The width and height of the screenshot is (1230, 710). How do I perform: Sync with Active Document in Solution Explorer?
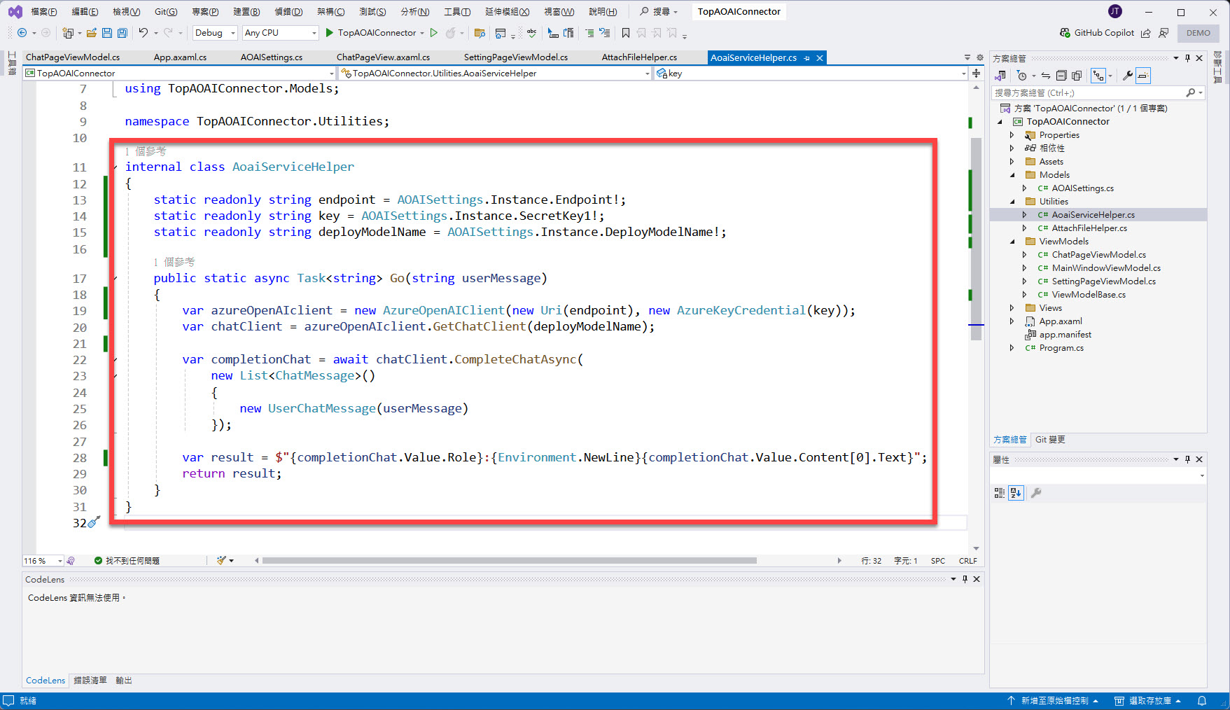click(1045, 76)
